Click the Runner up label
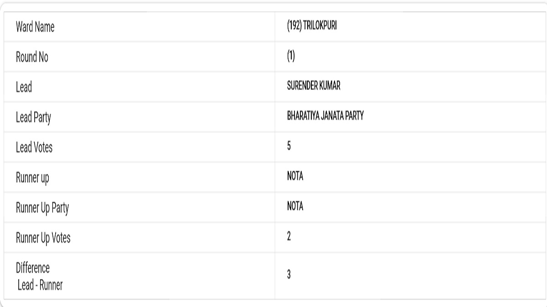This screenshot has height=307, width=547. point(32,178)
